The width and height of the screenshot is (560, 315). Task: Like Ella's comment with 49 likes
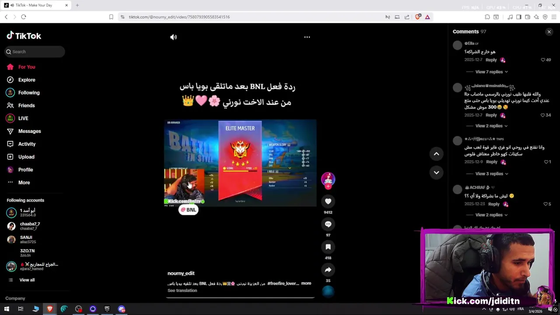click(x=543, y=60)
